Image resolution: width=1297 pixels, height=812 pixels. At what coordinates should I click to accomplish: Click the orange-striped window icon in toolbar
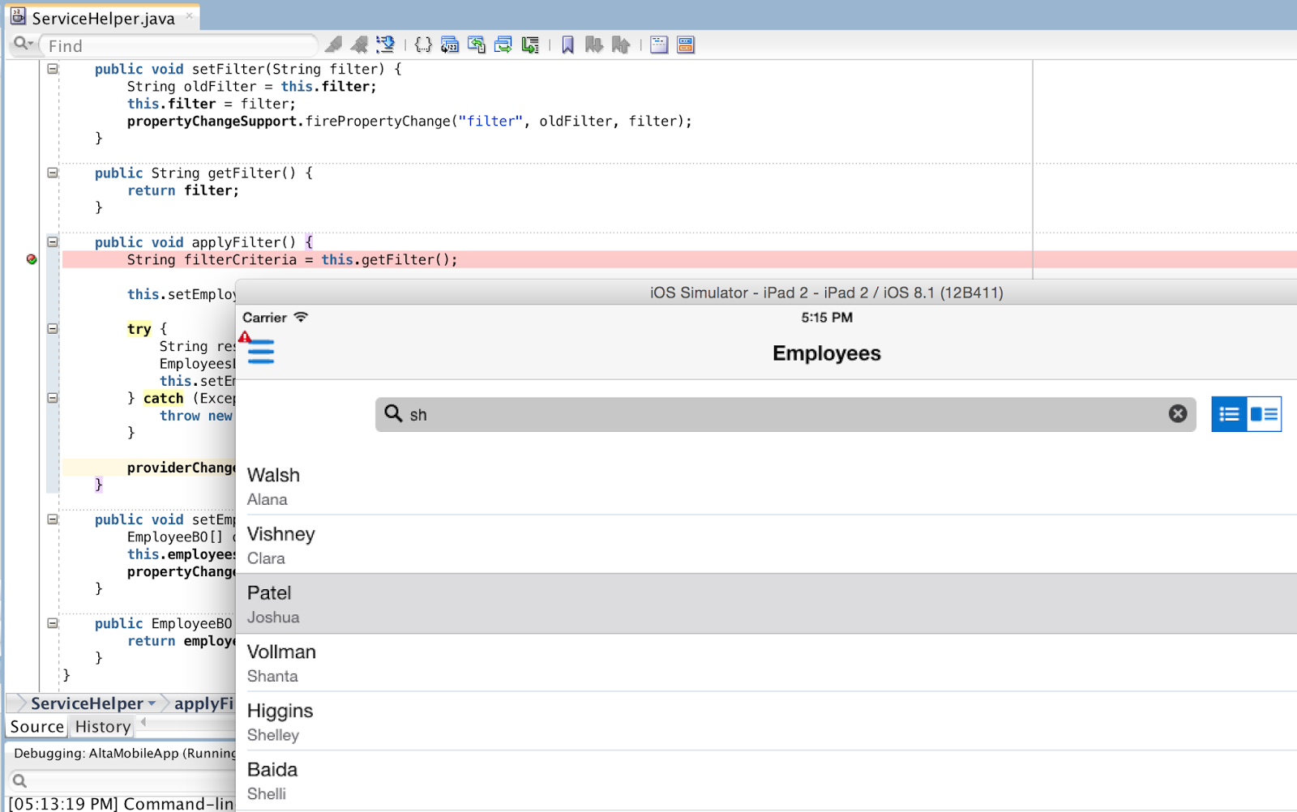(x=686, y=45)
